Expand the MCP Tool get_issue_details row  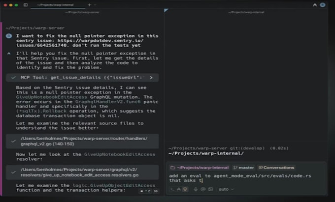[x=82, y=78]
